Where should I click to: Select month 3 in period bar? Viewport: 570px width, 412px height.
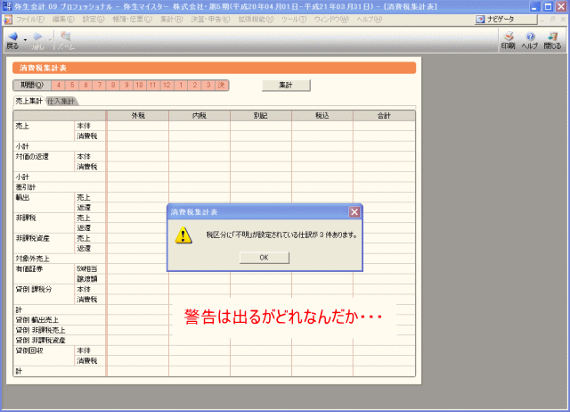(208, 86)
